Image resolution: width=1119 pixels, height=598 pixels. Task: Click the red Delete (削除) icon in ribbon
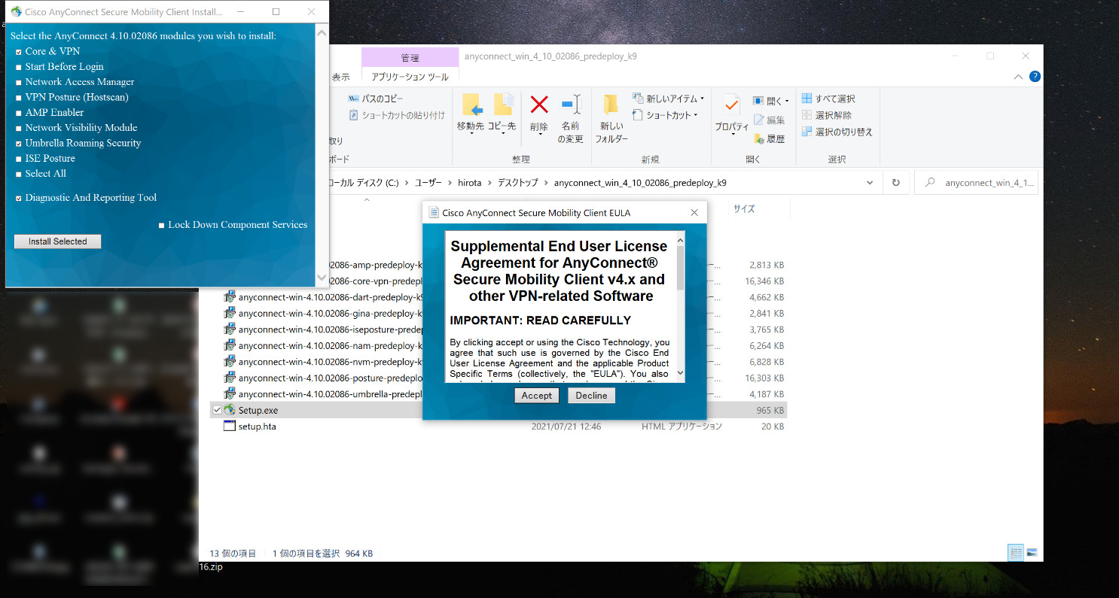click(x=539, y=105)
